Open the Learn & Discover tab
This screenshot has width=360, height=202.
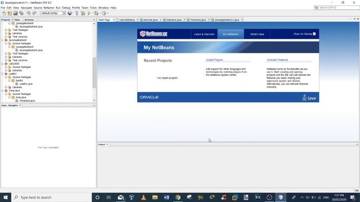point(204,34)
